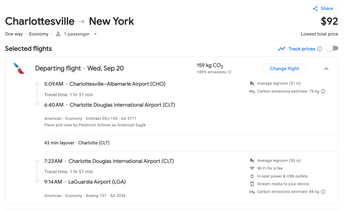Screen dimensions: 345x210
Task: Click the 31 in legroom seat icon
Action: pyautogui.click(x=252, y=83)
